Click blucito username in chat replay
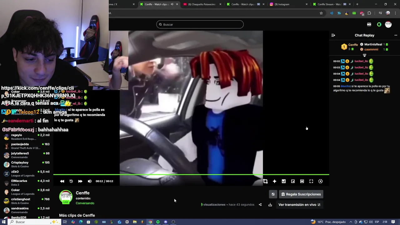Viewport: 400px width, 225px height. click(x=345, y=86)
